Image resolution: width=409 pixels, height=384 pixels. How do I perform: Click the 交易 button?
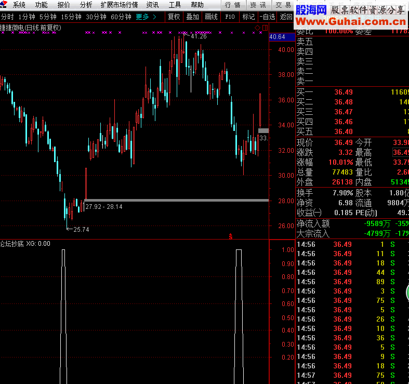coord(283,5)
